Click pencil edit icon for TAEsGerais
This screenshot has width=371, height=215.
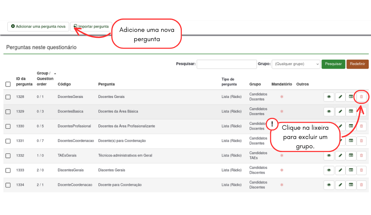point(340,155)
